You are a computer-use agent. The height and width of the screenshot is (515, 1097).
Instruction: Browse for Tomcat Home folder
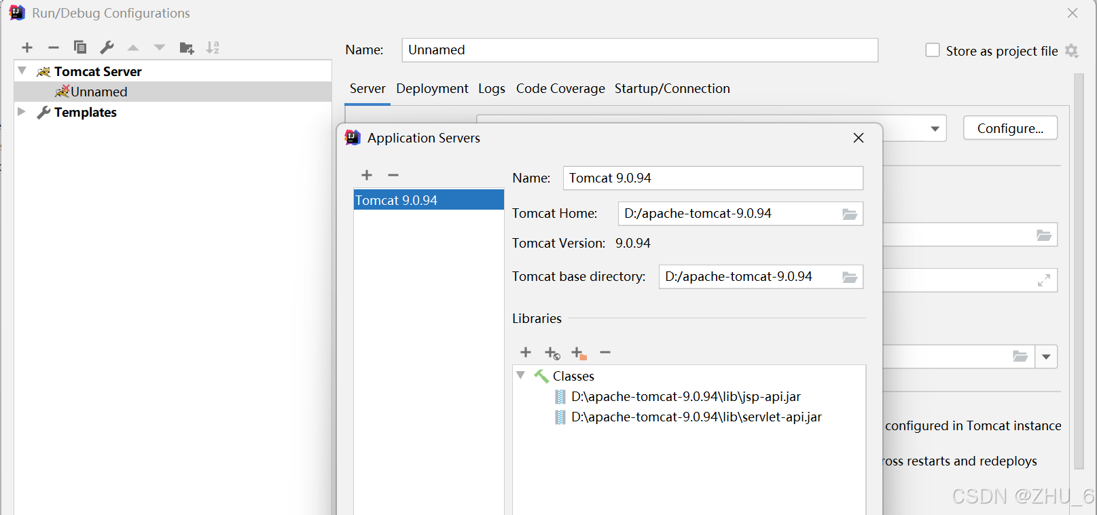(x=850, y=214)
